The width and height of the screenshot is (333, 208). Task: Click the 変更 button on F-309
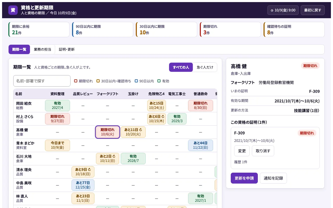[x=242, y=151]
